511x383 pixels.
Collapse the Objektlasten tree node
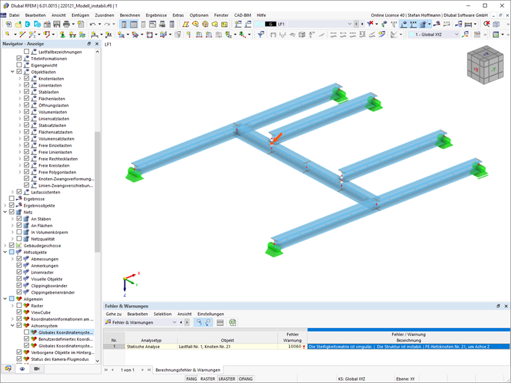tap(12, 72)
